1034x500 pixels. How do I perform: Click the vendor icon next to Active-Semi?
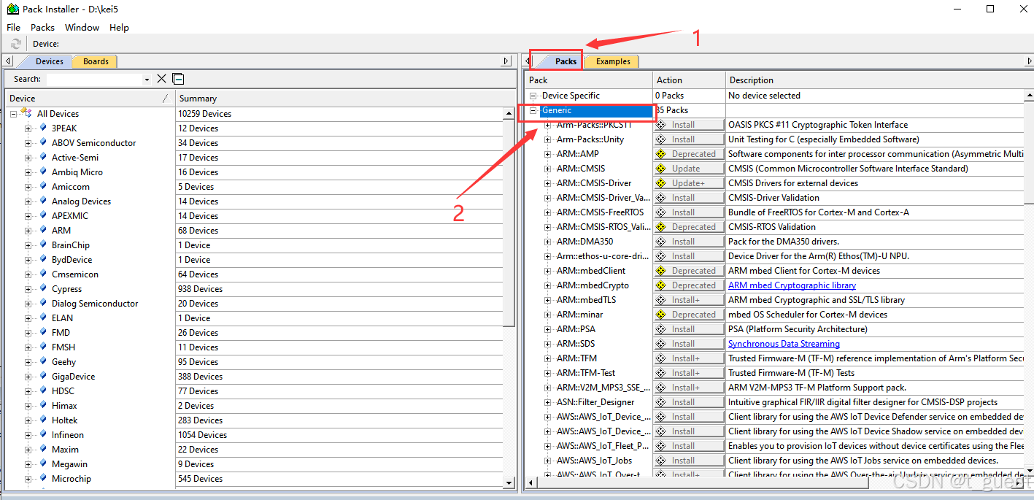[43, 157]
